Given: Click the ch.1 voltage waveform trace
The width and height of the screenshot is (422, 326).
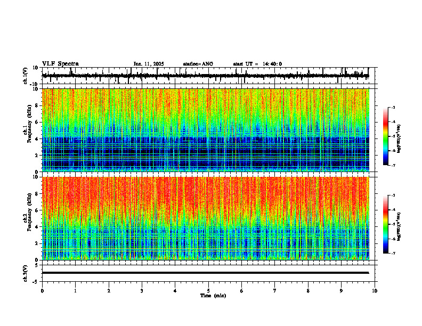Looking at the screenshot, I should (x=205, y=76).
